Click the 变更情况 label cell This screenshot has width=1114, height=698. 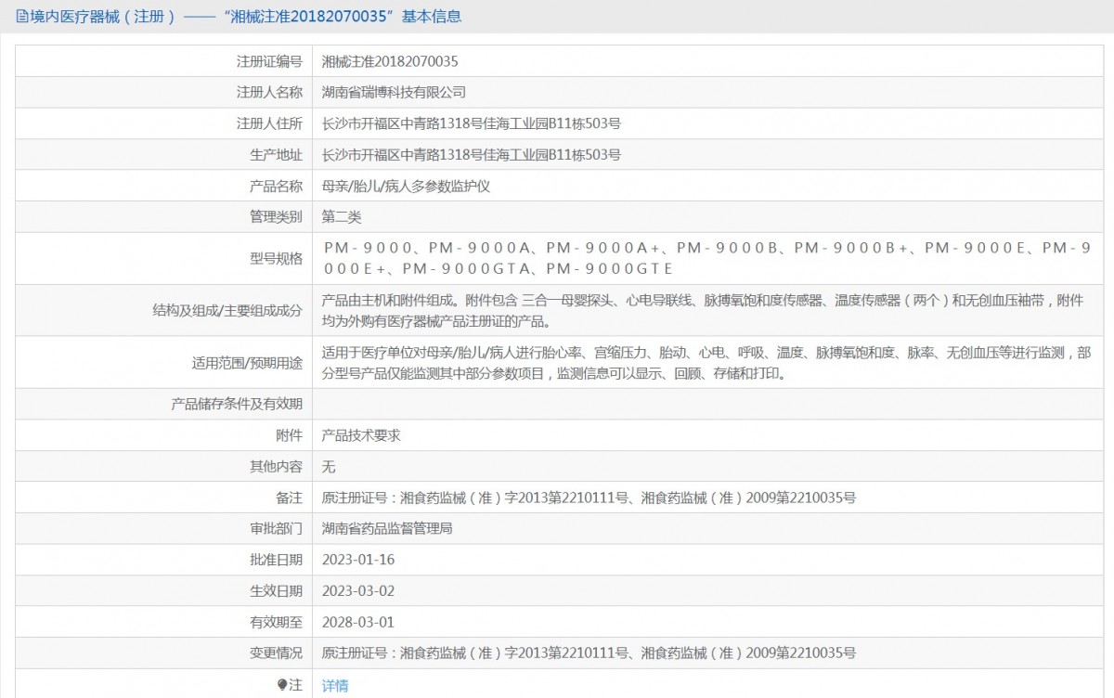pos(164,653)
